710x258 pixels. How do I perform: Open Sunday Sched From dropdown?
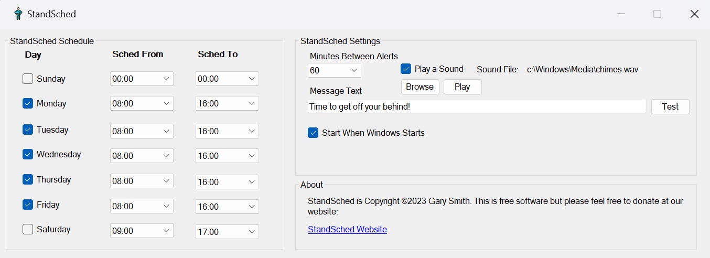(142, 79)
